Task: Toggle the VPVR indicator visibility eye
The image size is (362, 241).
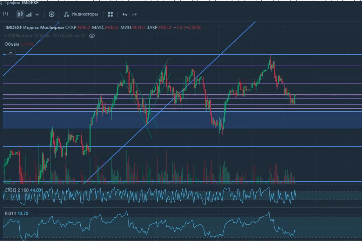Action: tap(92, 36)
